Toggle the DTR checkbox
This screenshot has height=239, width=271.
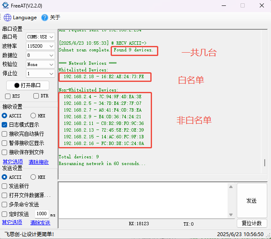coord(36,96)
